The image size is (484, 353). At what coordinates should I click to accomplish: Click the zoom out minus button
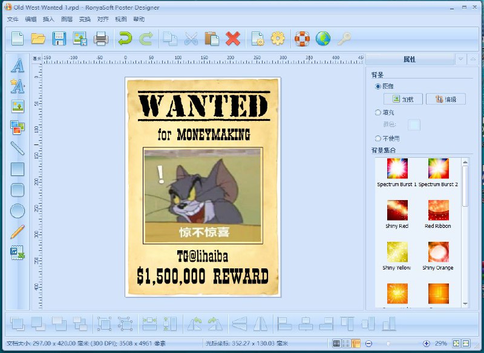point(368,343)
